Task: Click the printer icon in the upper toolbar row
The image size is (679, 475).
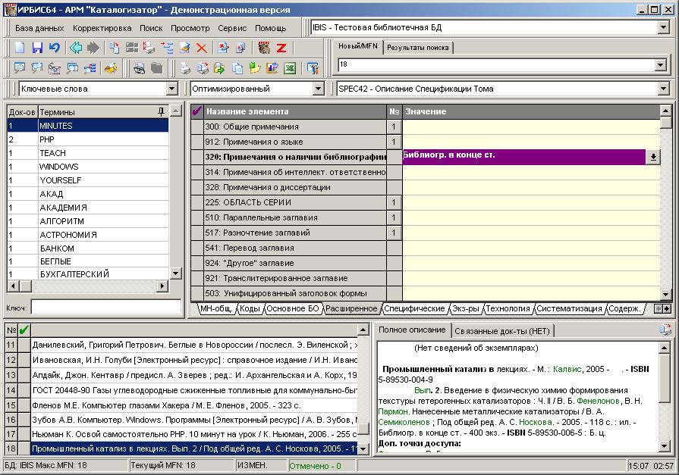Action: coord(149,48)
